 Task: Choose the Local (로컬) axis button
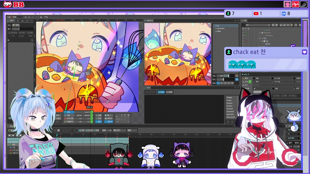tap(98, 115)
